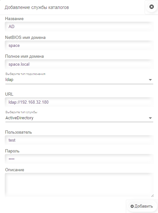Click the Название label

[x=14, y=18]
